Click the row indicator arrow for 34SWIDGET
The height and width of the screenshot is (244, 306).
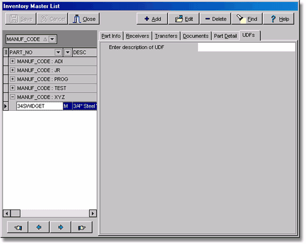point(6,106)
